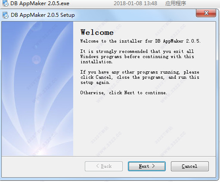Click the setup installer icon in title bar

tap(5, 15)
